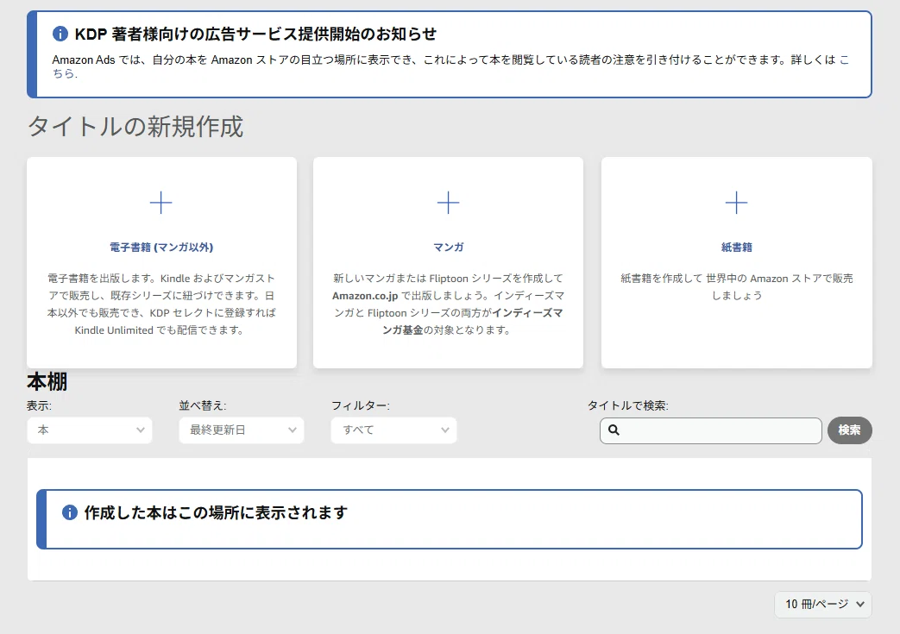Click the フィルター label

(361, 405)
